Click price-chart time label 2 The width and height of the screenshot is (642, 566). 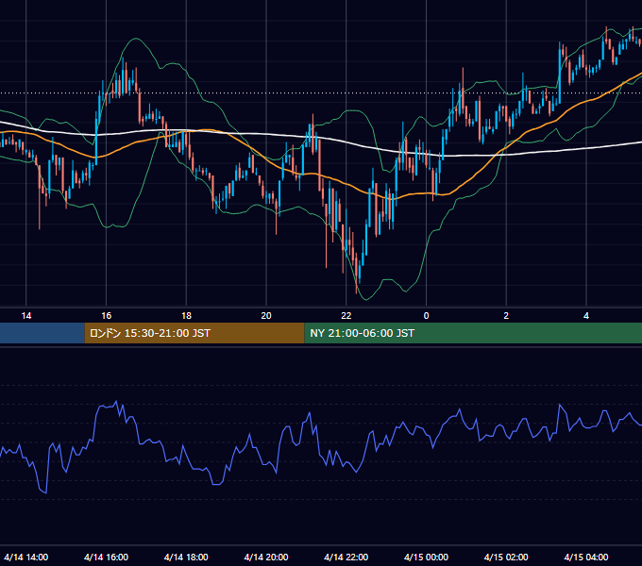[506, 316]
